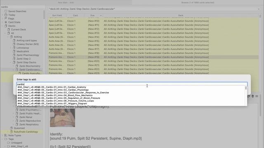Select the card row due New #10
Screen dimensions: 264x148
tap(153, 21)
